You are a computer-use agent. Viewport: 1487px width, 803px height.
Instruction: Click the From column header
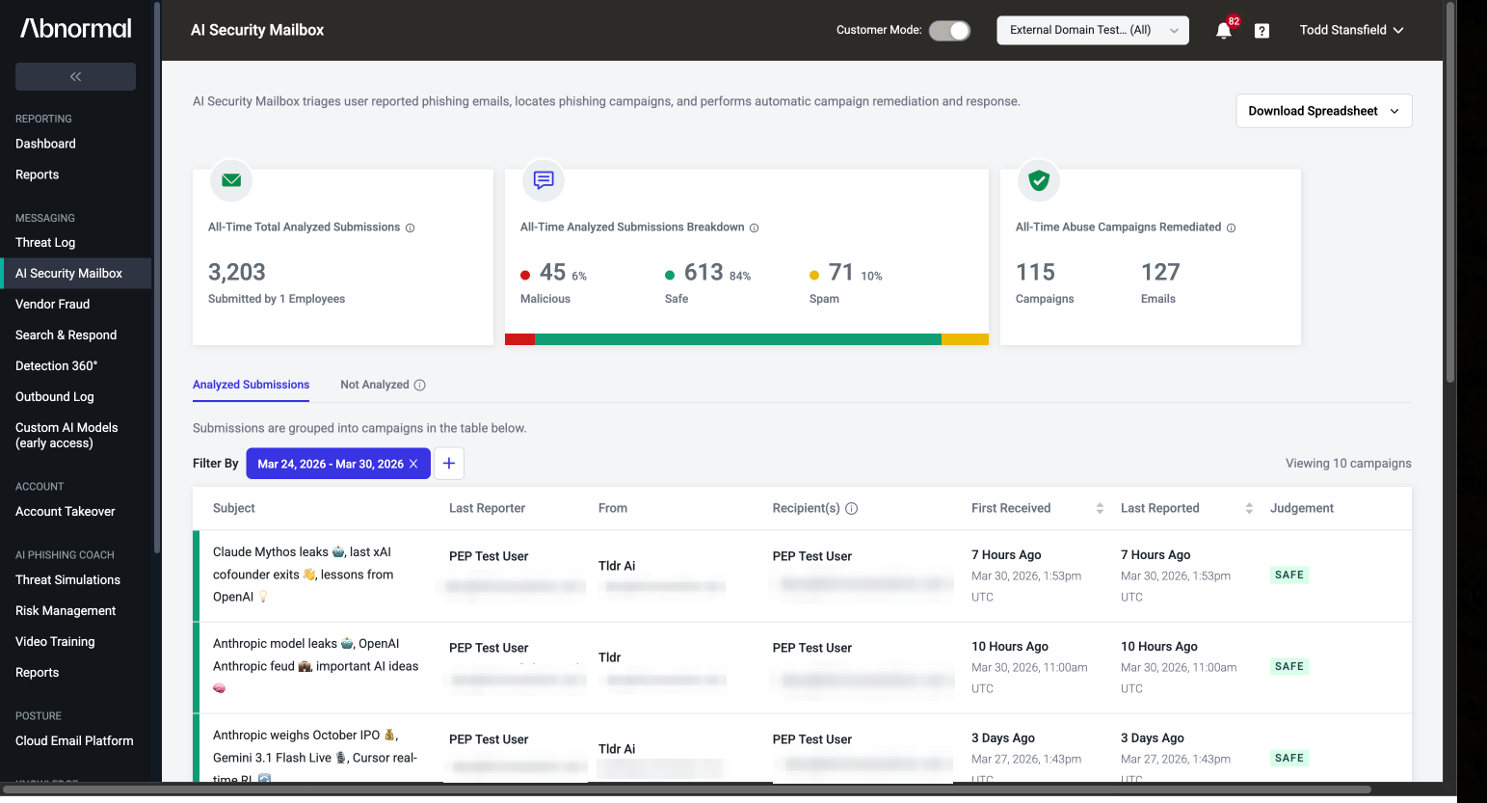(x=613, y=509)
